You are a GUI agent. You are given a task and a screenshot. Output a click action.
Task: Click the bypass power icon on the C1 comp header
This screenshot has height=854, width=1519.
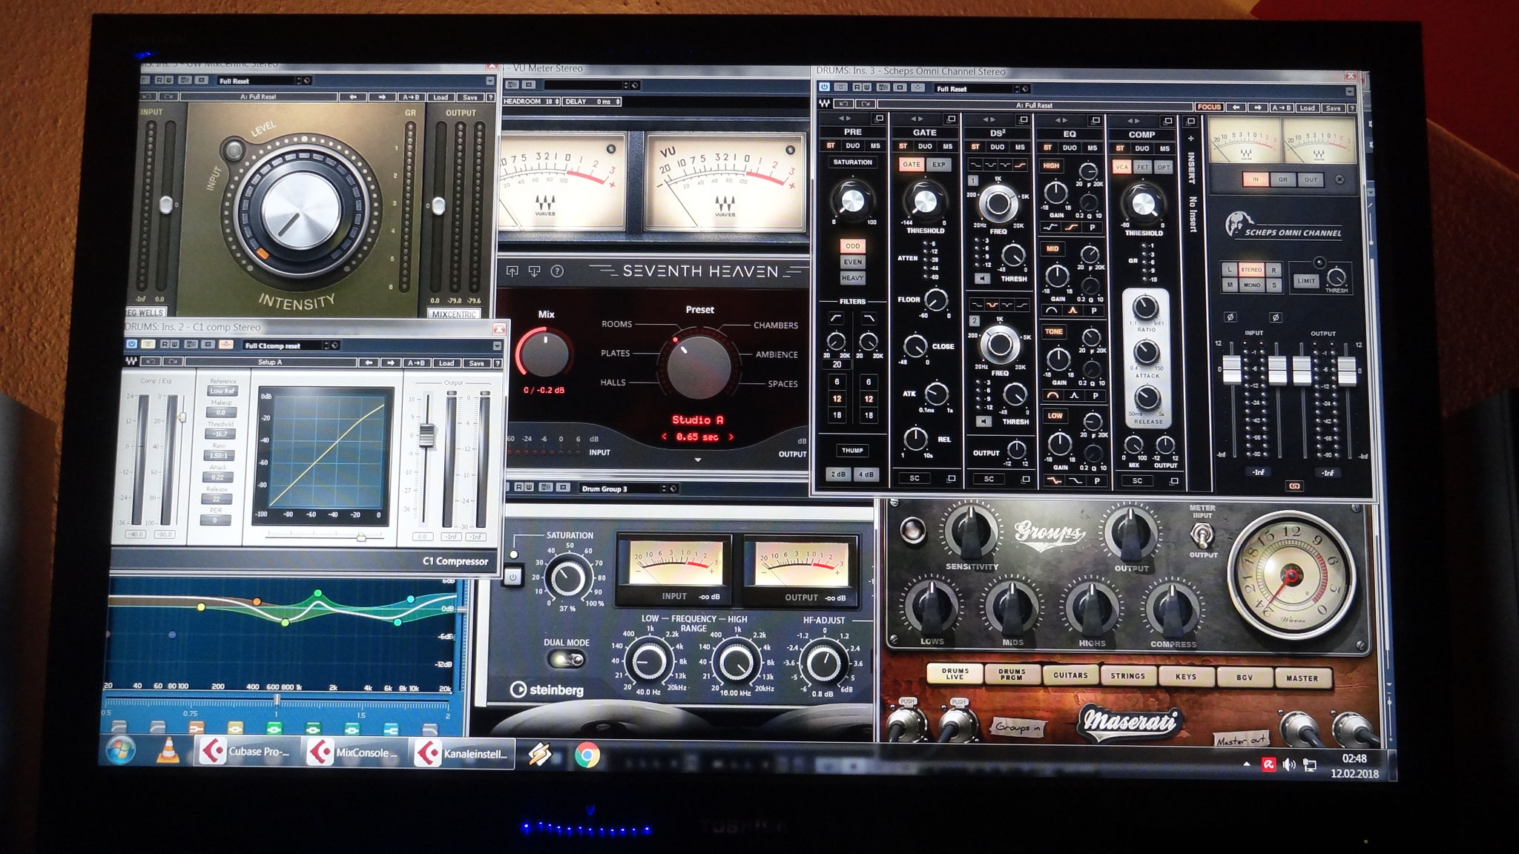[131, 345]
